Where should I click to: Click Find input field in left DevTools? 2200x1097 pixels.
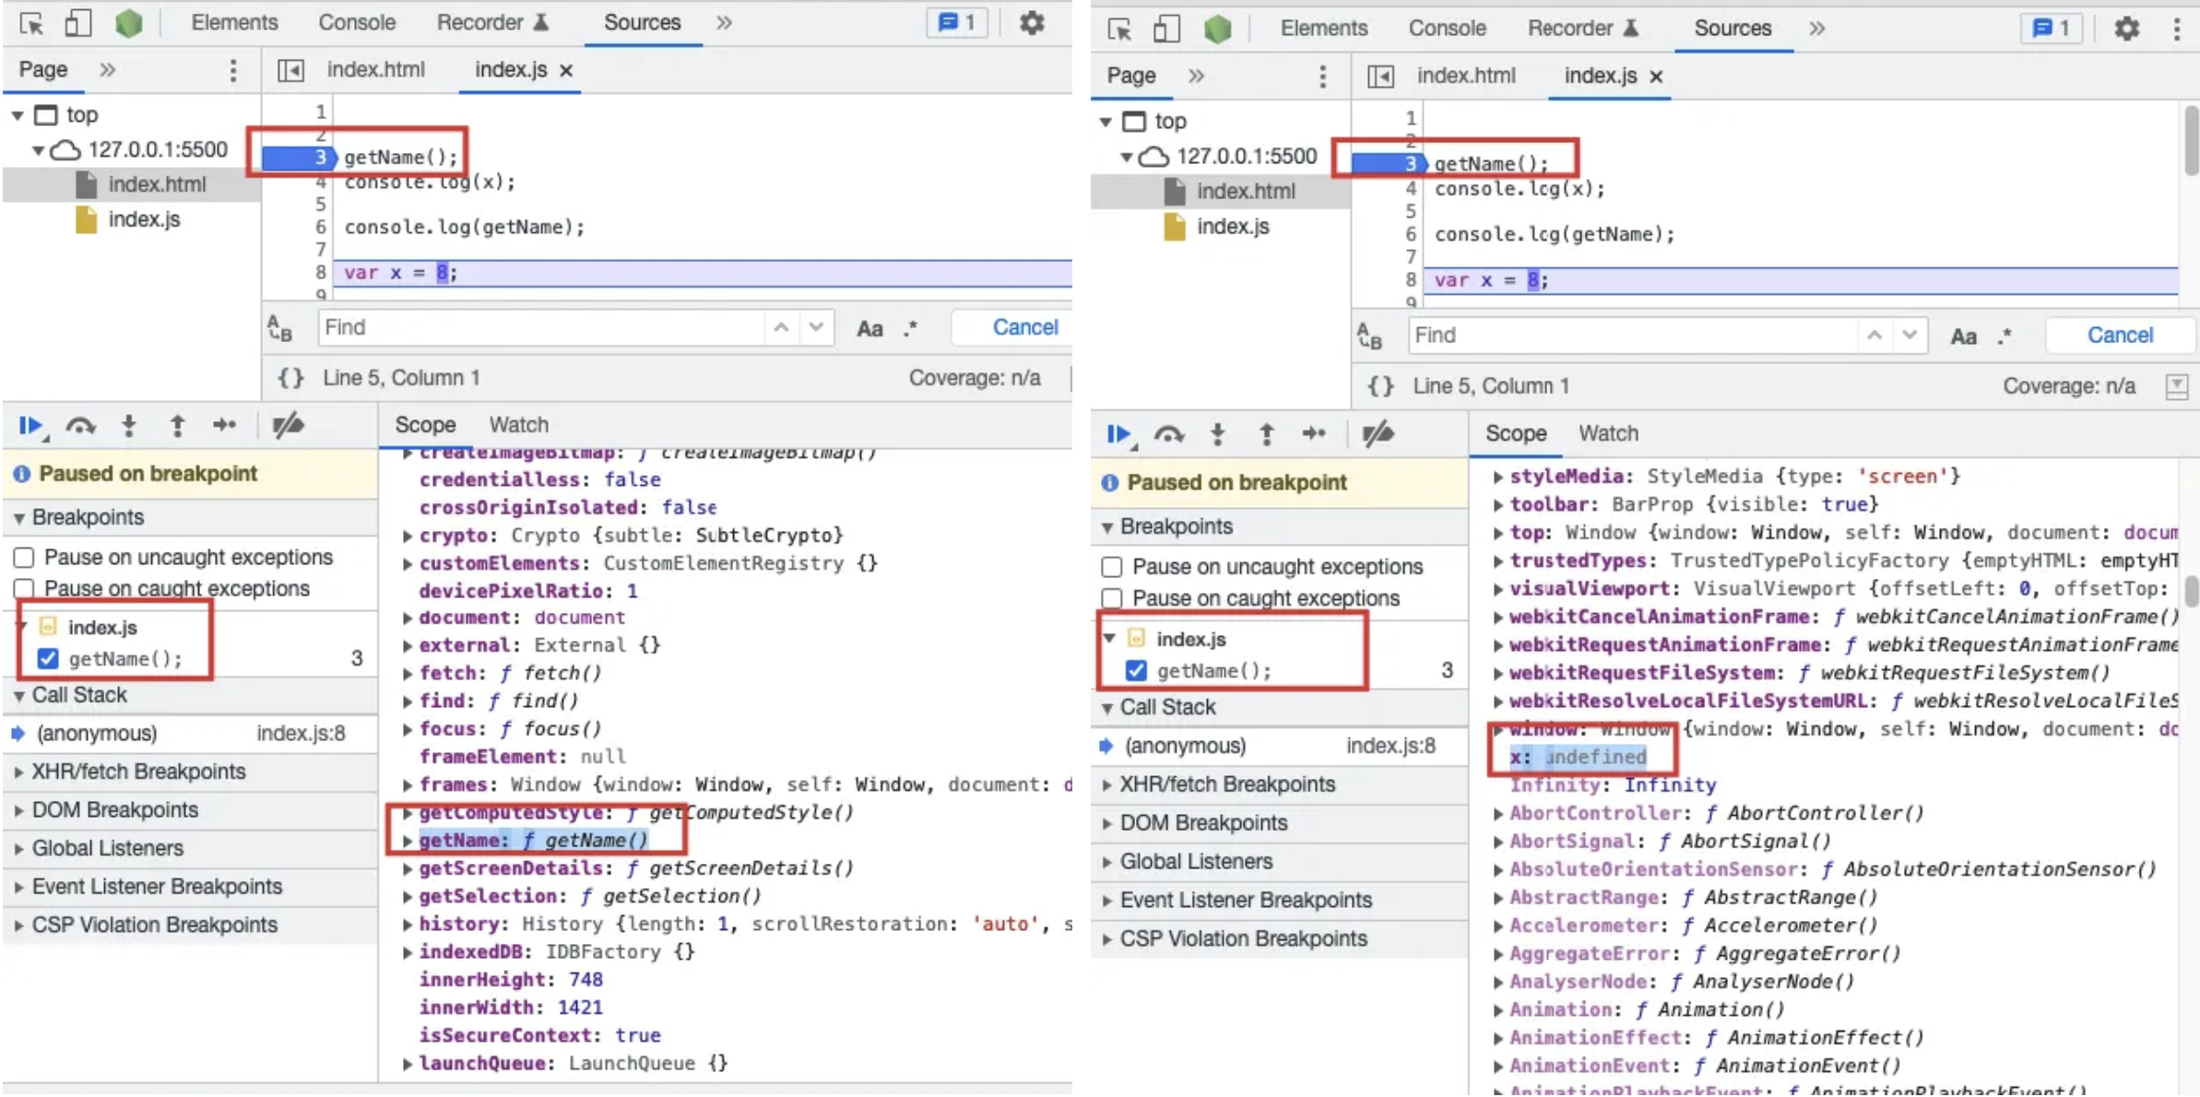point(542,327)
